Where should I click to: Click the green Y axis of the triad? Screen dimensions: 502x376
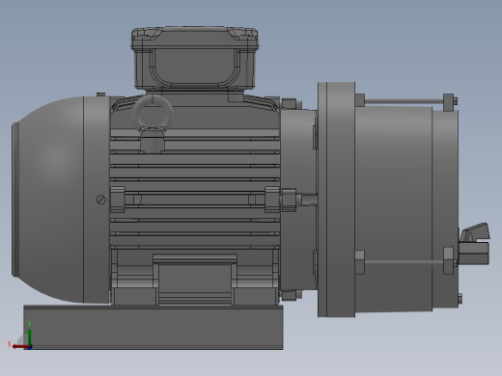29,336
